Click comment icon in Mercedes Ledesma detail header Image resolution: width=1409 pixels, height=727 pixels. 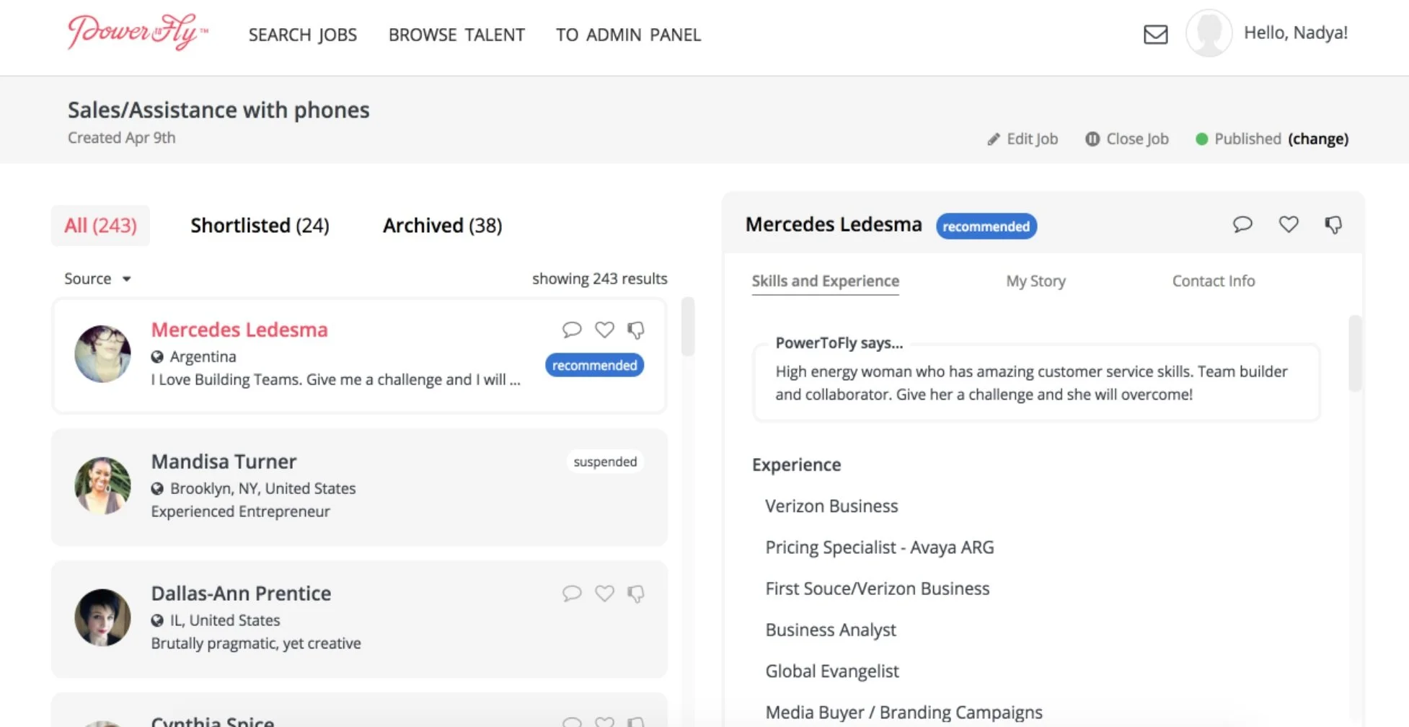pos(1242,224)
